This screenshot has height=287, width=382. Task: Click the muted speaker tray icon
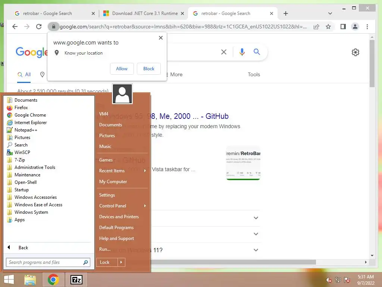(x=329, y=280)
